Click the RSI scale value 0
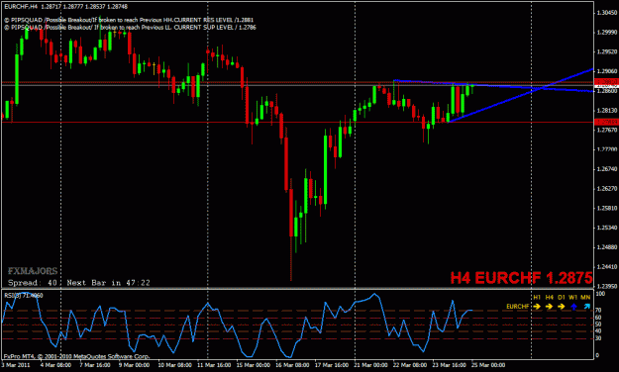619x372 pixels. [x=597, y=355]
